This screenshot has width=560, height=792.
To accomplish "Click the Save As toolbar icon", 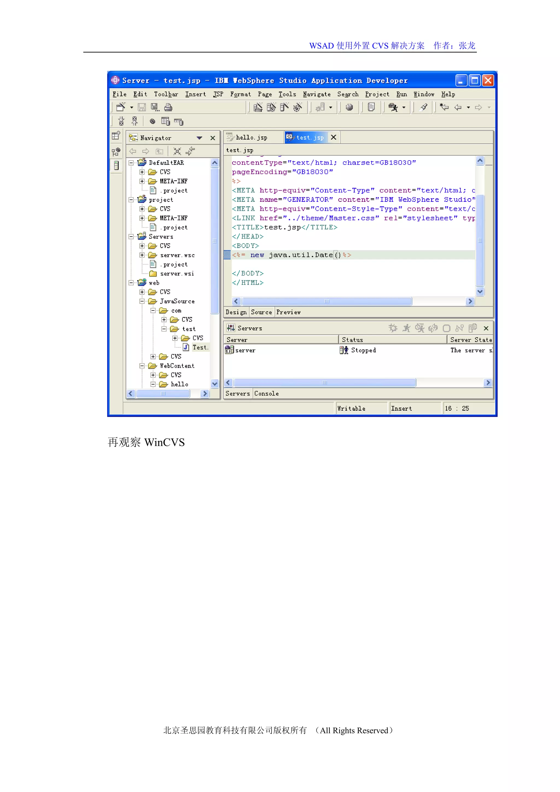I will [x=155, y=107].
